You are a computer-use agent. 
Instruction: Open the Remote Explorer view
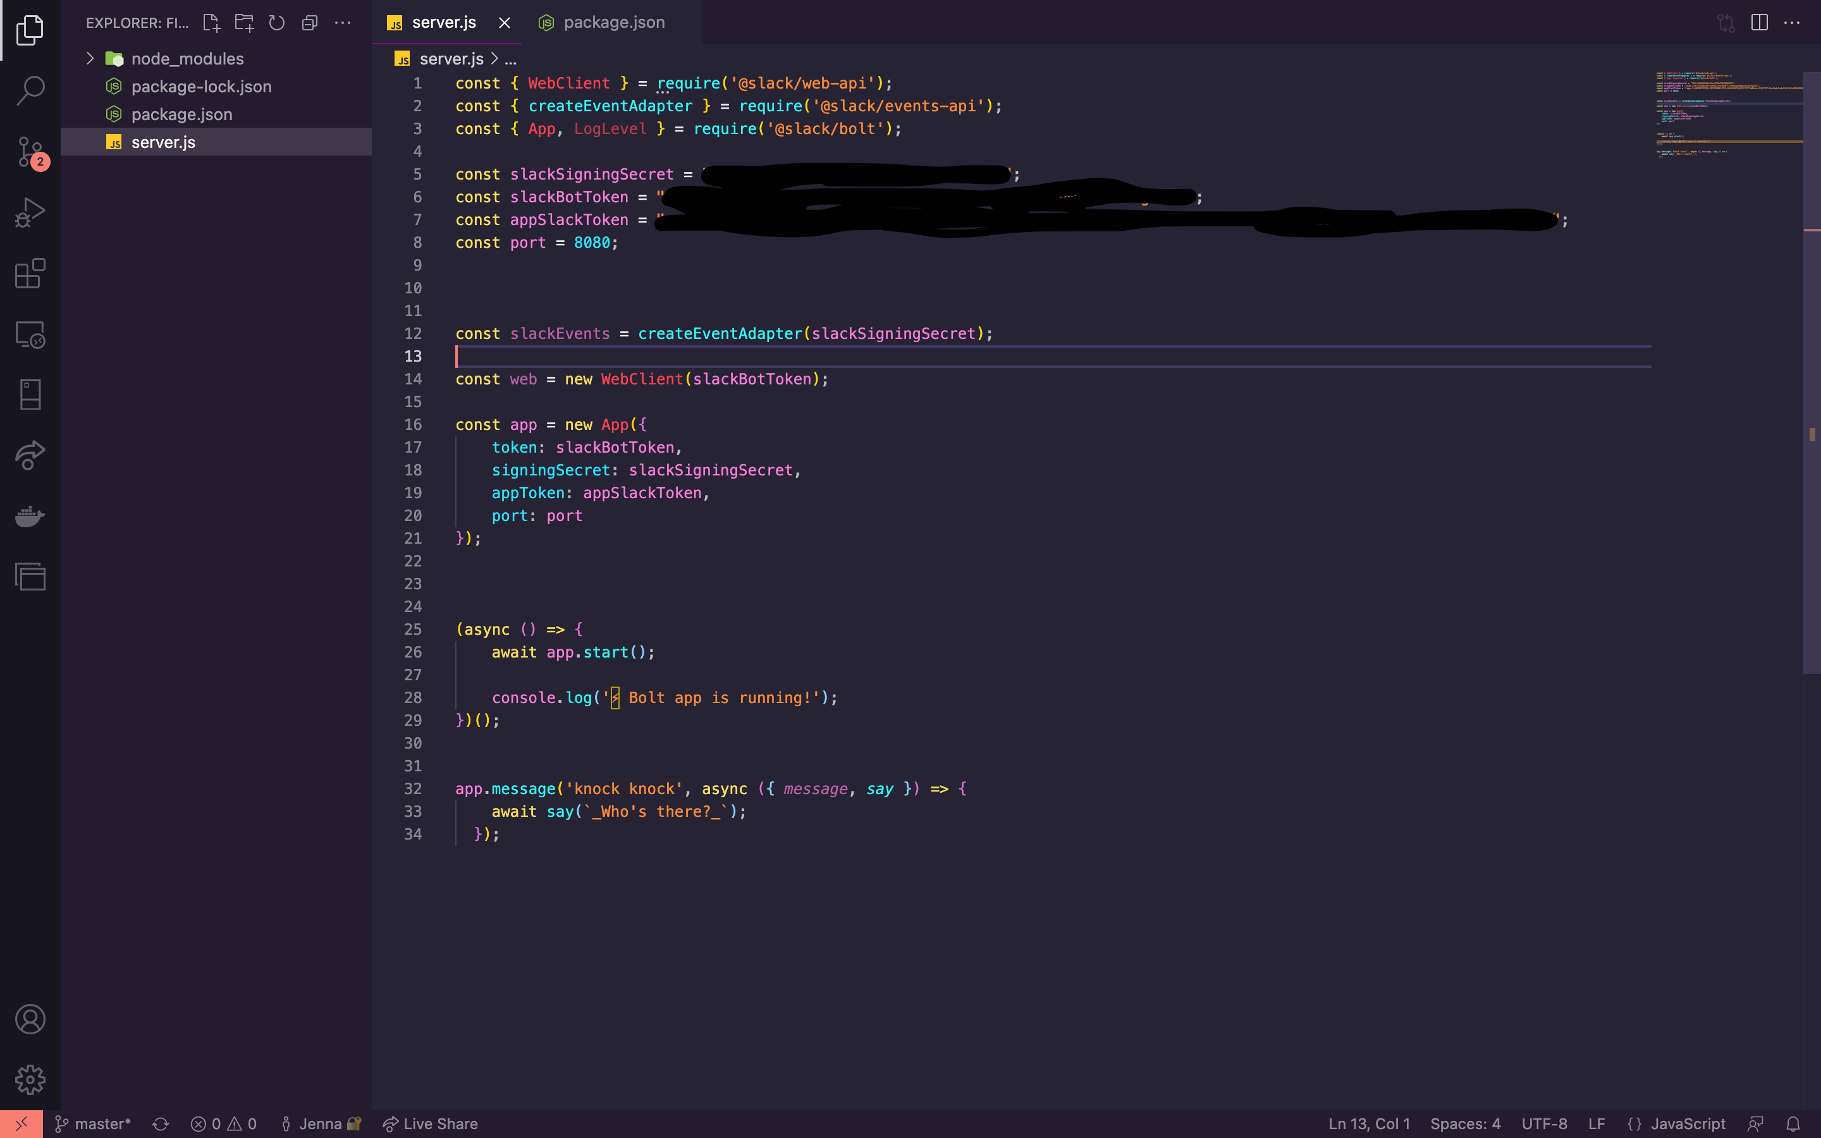pos(30,334)
